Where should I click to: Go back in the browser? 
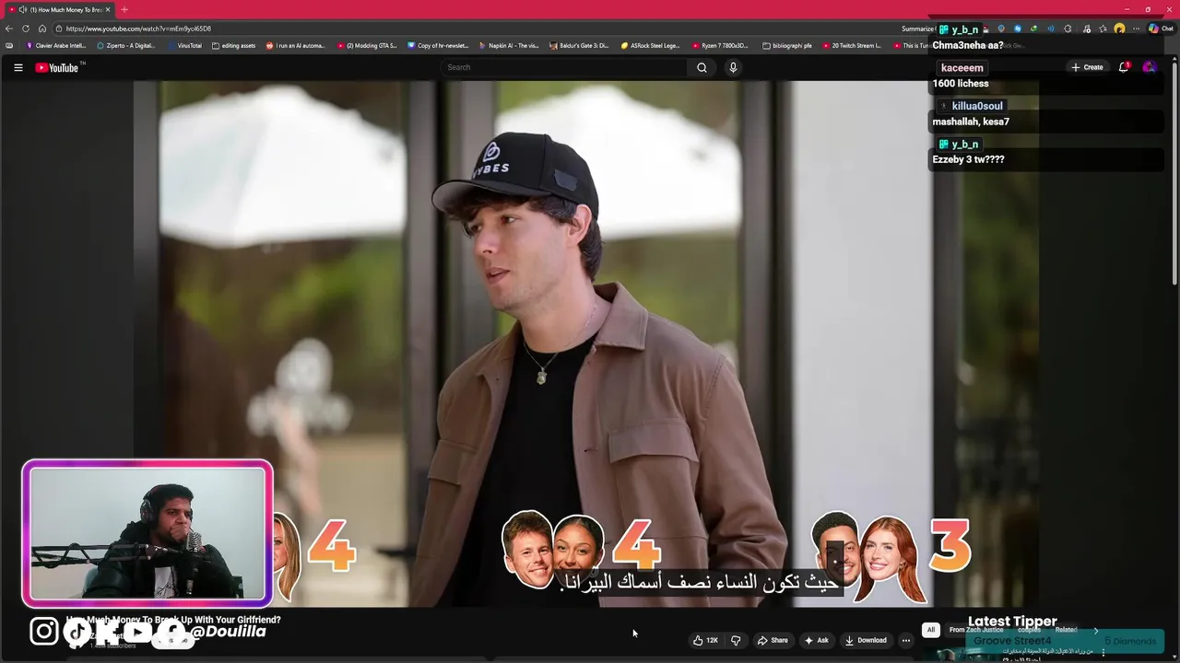click(9, 29)
